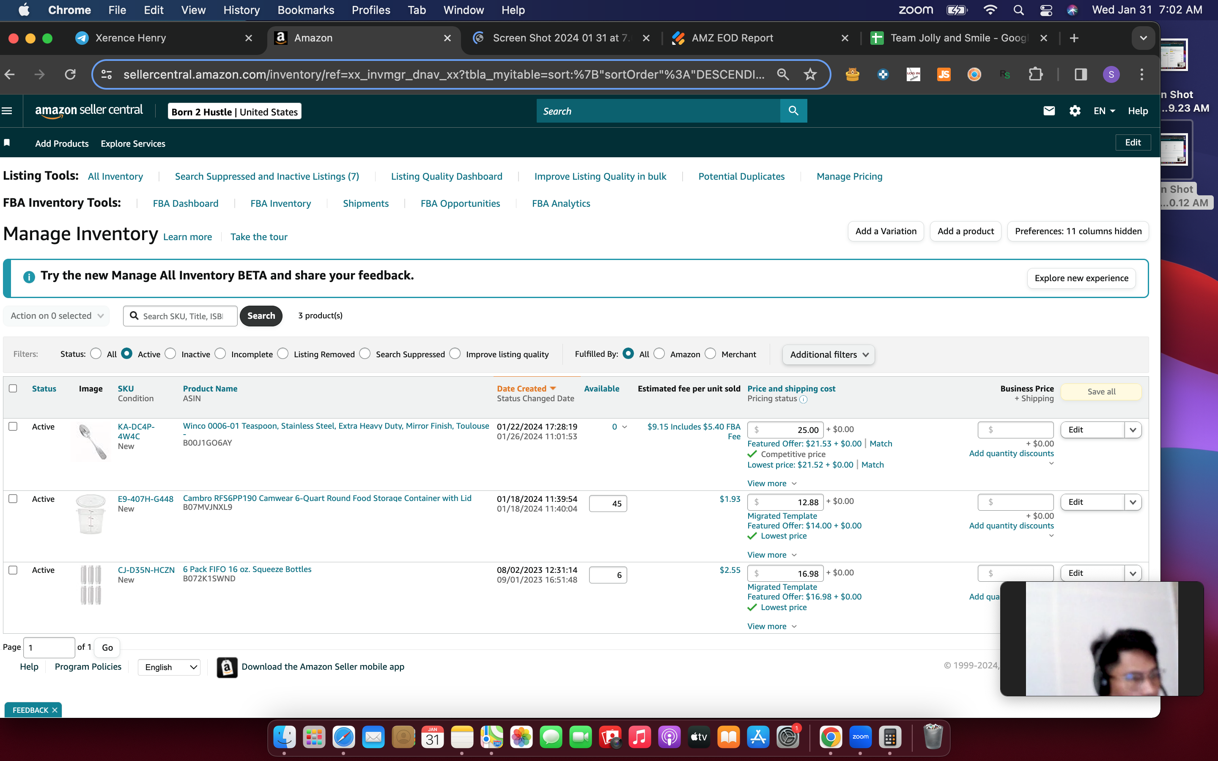The image size is (1218, 761).
Task: Open the Chrome three-dot menu
Action: pyautogui.click(x=1141, y=74)
